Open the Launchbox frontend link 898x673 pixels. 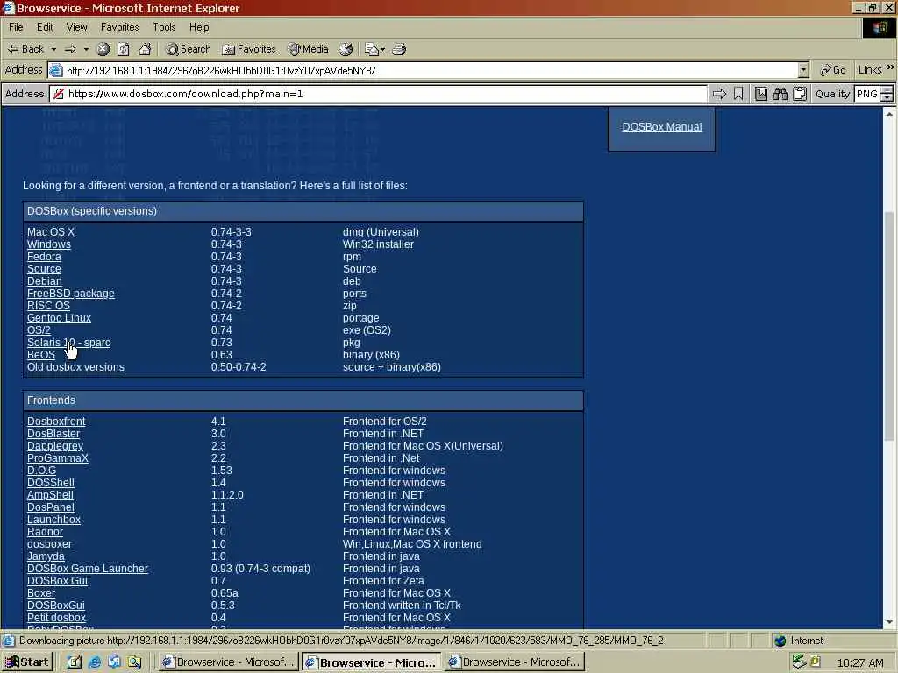click(x=53, y=520)
